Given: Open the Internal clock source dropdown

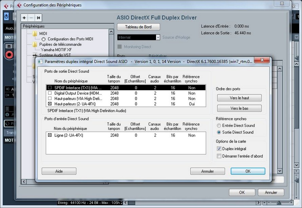Looking at the screenshot, I should (158, 37).
